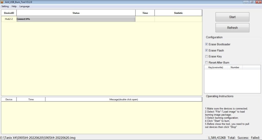The height and width of the screenshot is (140, 262).
Task: Minimize the Burn Tool window
Action: click(x=246, y=2)
